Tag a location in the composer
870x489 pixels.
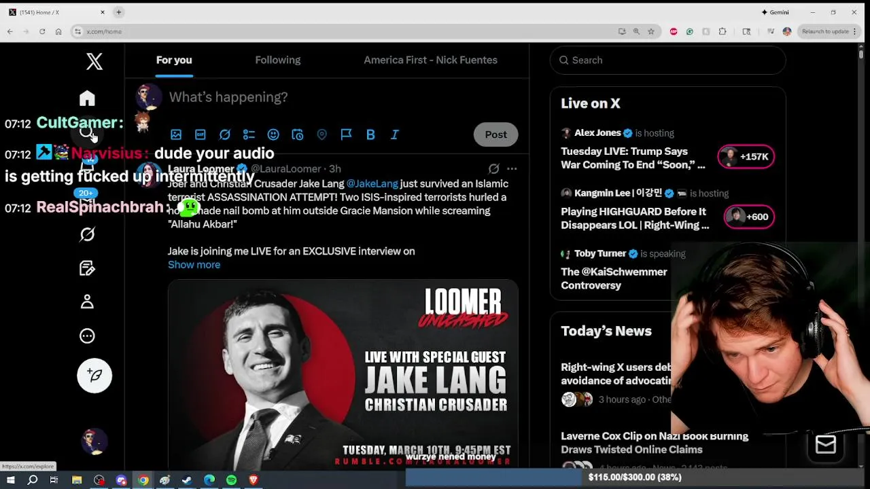(x=321, y=134)
